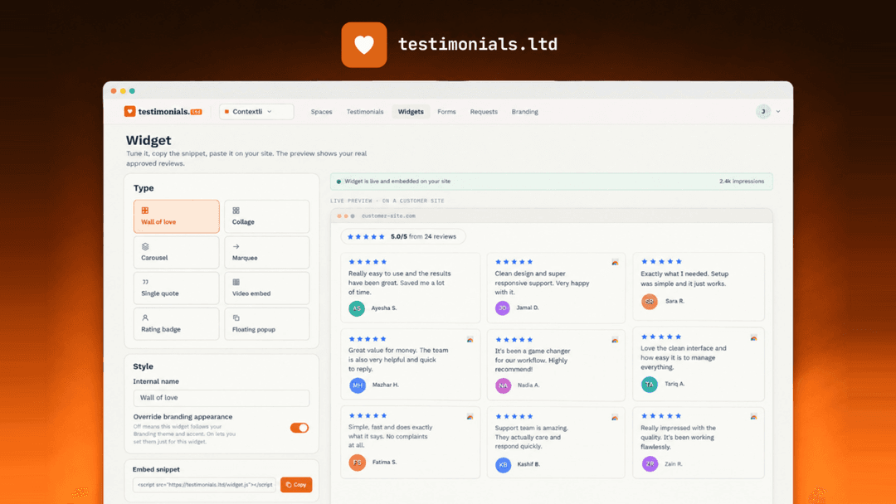Select the Floating popup widget type

(x=267, y=323)
